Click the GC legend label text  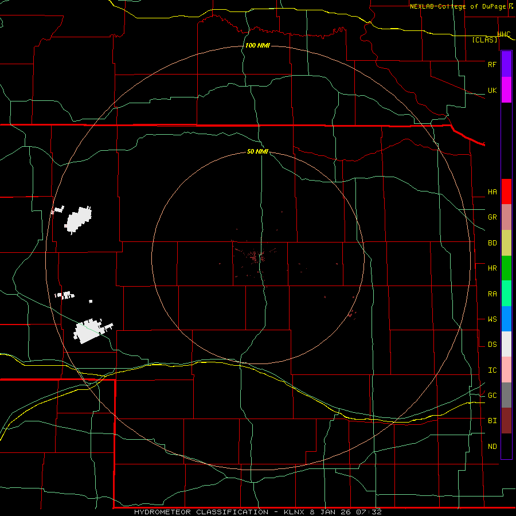(492, 396)
